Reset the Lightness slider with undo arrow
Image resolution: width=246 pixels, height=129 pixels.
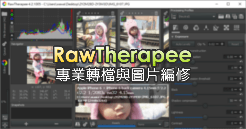tap(241, 117)
